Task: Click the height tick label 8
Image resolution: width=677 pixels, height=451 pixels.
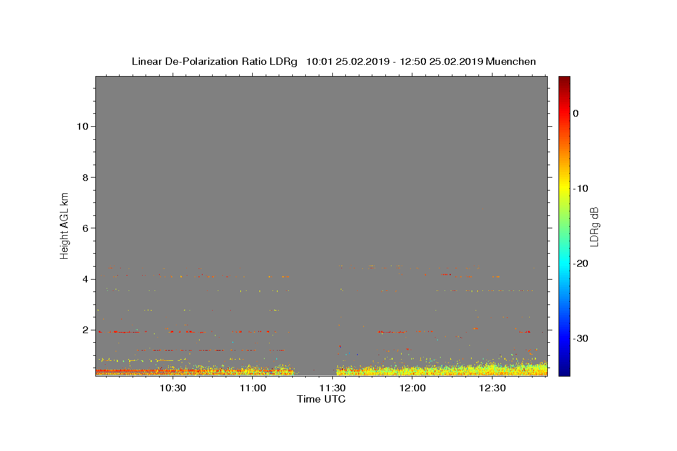Action: pos(85,177)
